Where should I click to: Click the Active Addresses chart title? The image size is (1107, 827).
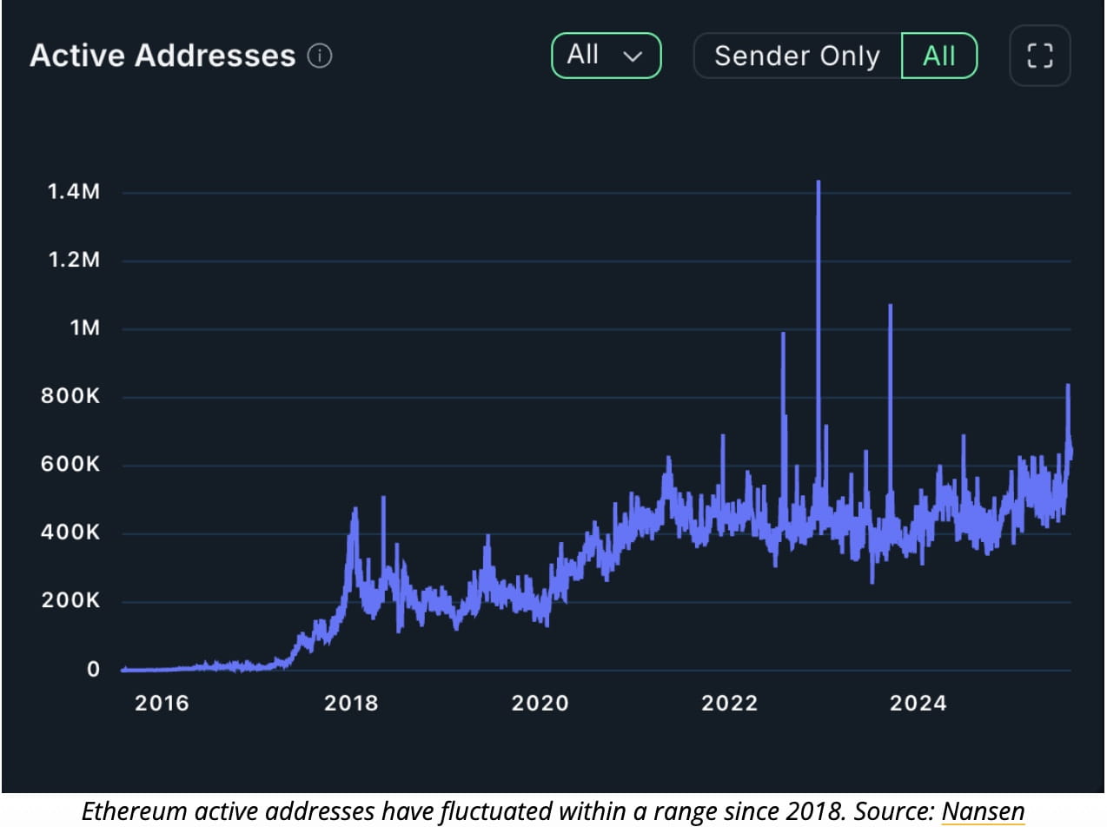coord(162,56)
